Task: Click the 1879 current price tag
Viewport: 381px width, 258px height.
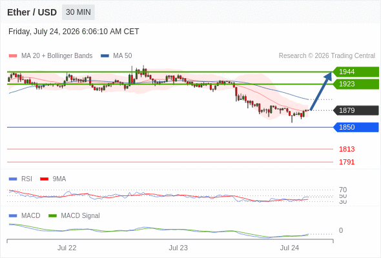Action: [x=356, y=110]
